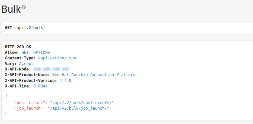
Task: Click the "host_create" JSON key
Action: click(x=30, y=103)
